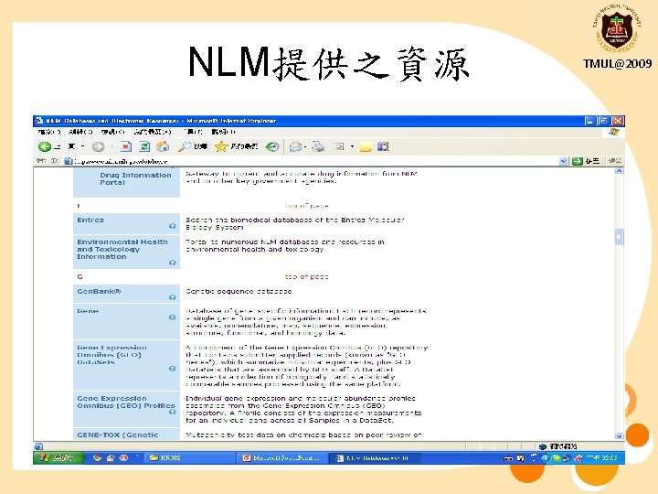Image resolution: width=658 pixels, height=494 pixels.
Task: Read 'Genetic sequence database.' description text
Action: pyautogui.click(x=239, y=291)
